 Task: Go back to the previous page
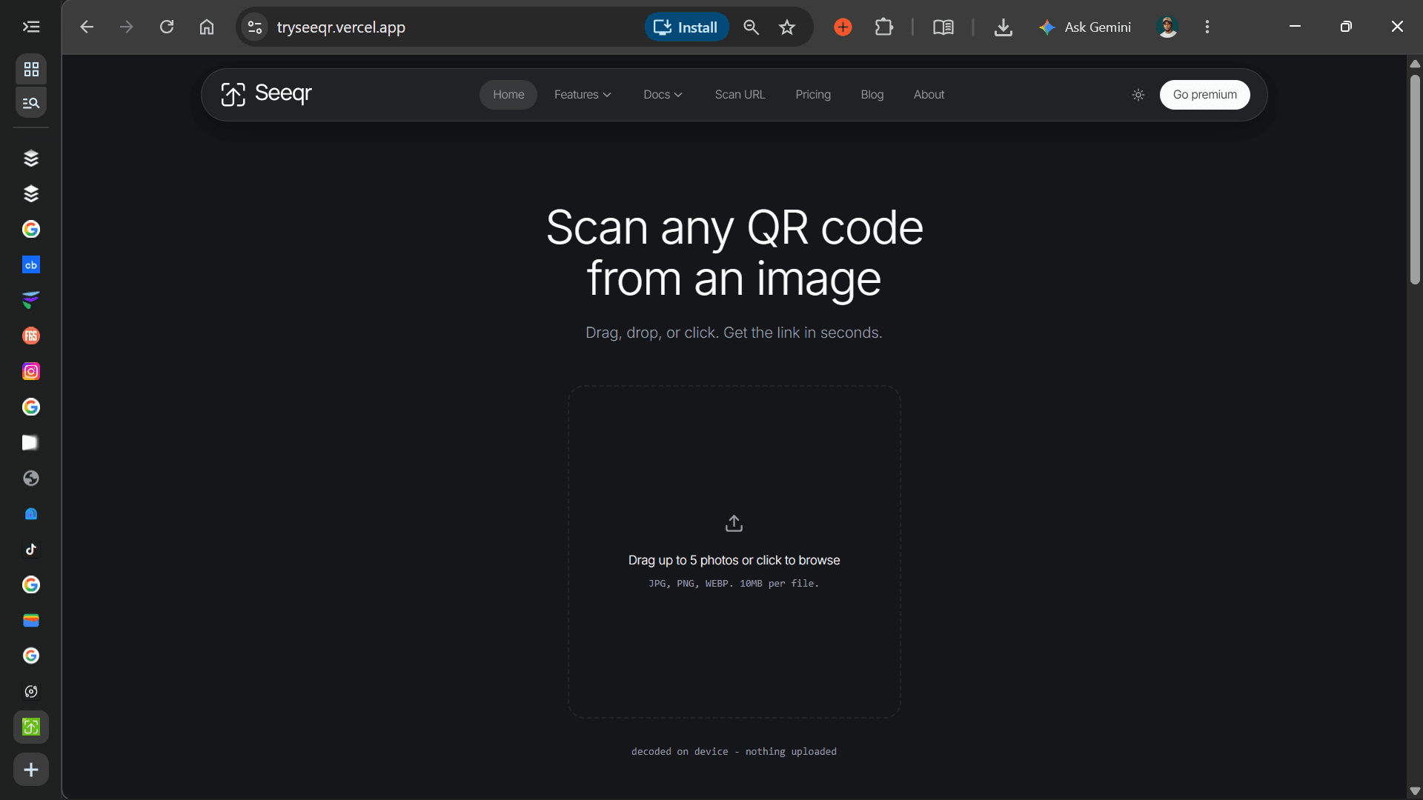click(87, 27)
